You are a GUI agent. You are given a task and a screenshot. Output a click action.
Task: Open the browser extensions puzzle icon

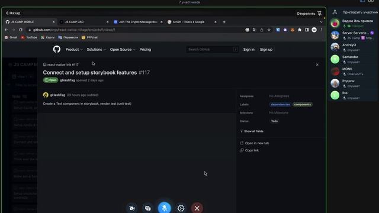click(300, 30)
